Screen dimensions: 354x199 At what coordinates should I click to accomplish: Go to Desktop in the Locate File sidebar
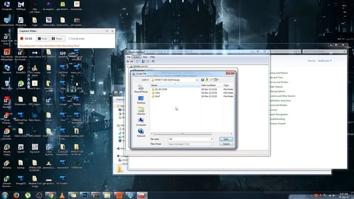141,99
